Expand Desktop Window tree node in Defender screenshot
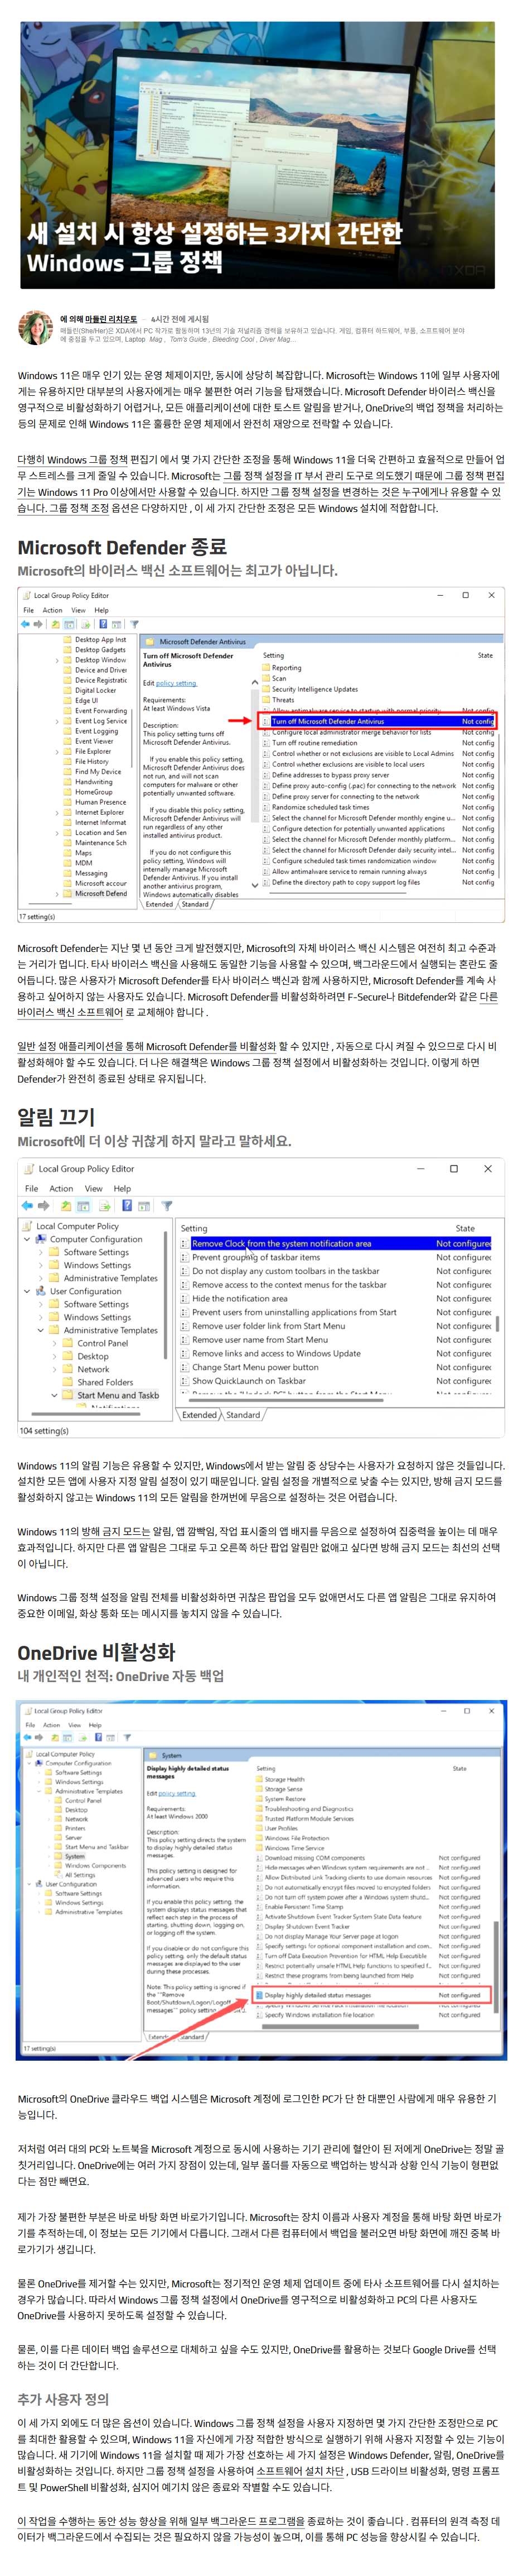523x2576 pixels. [57, 660]
